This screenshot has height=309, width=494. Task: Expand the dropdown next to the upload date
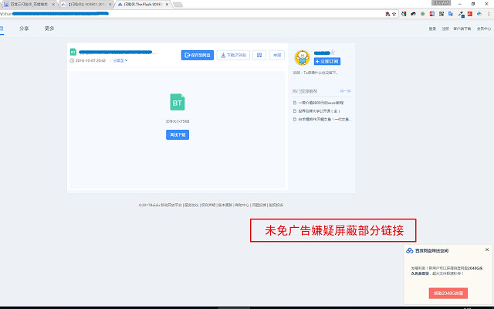pos(120,60)
